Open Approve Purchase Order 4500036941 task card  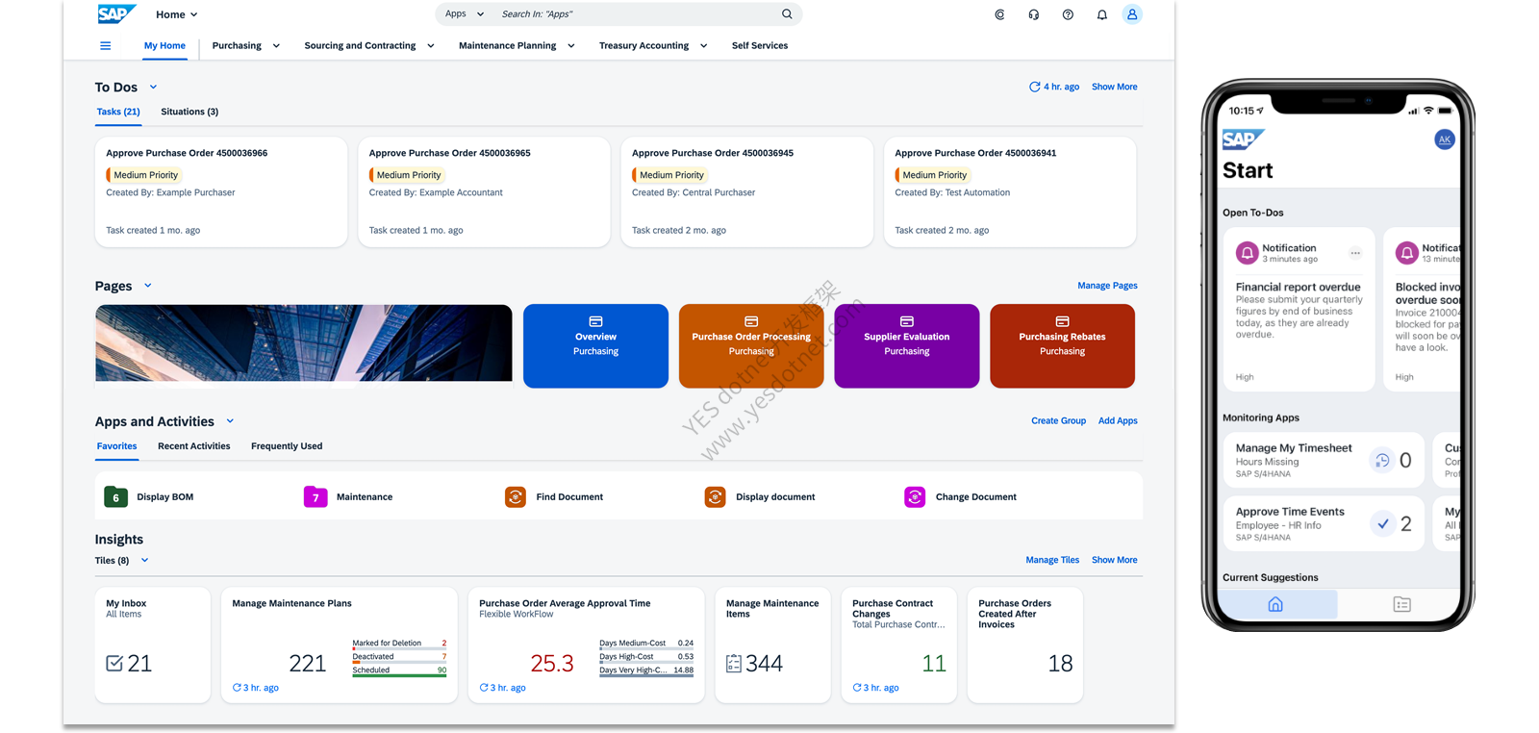pyautogui.click(x=1010, y=191)
